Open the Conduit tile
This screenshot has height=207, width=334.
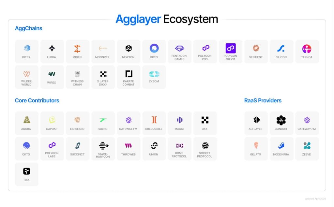tap(281, 123)
